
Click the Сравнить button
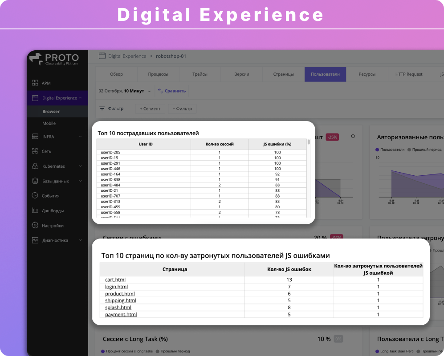click(x=172, y=90)
